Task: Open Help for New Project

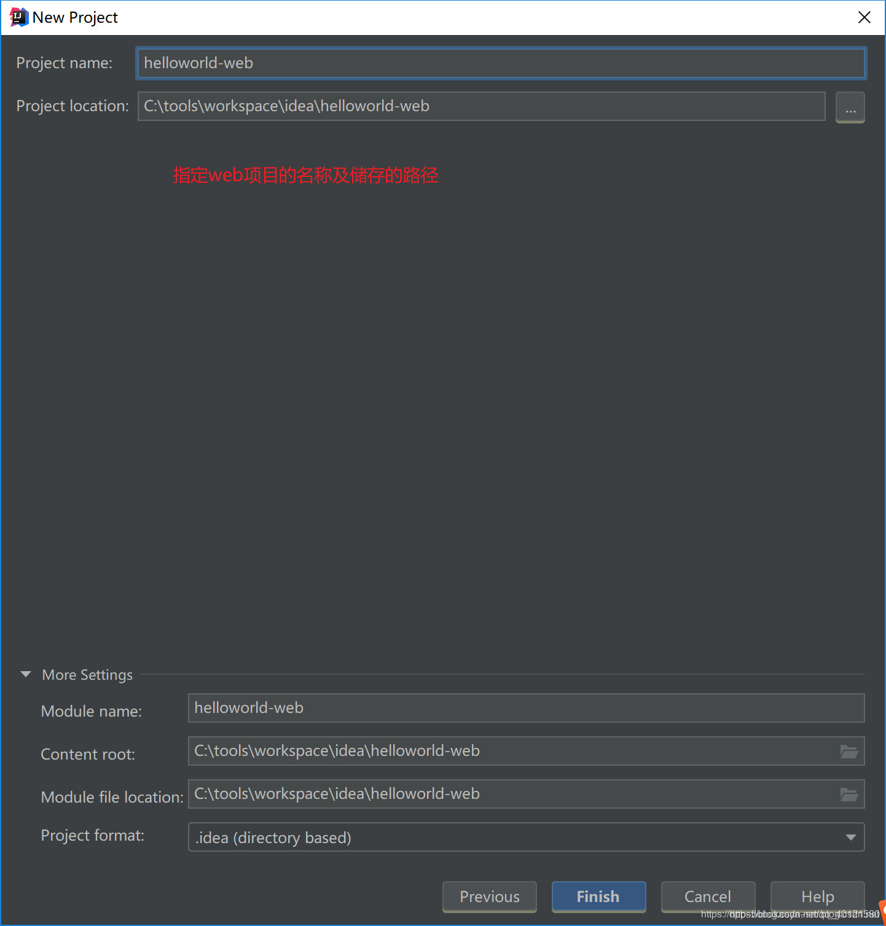Action: 818,897
